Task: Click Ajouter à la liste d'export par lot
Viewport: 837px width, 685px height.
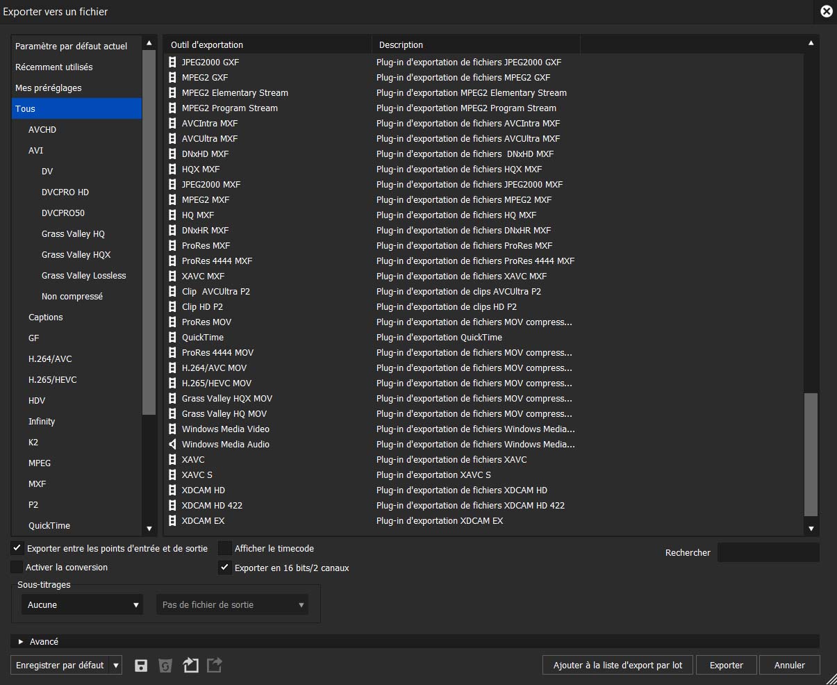Action: (x=618, y=666)
